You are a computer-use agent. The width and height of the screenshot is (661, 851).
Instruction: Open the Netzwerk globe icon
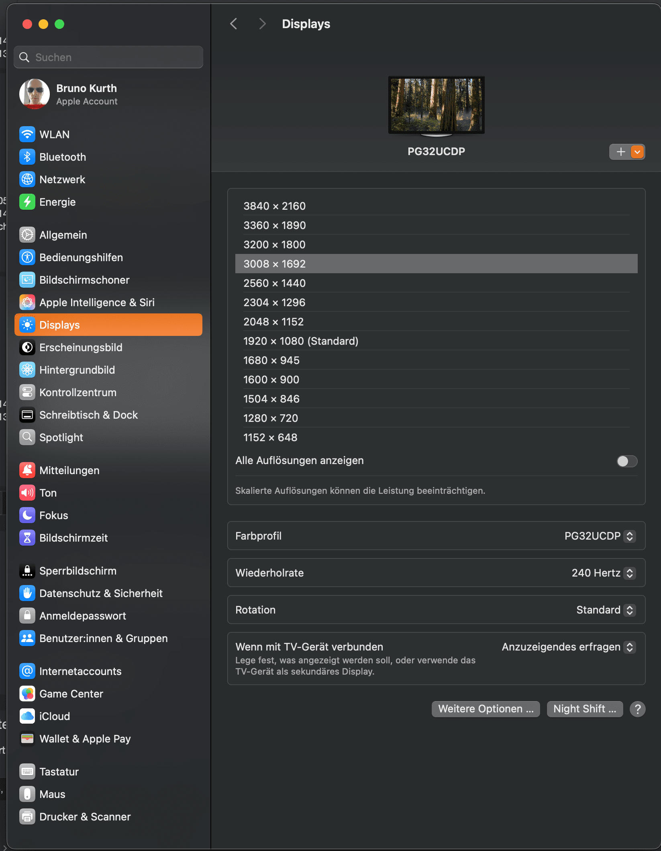tap(27, 179)
